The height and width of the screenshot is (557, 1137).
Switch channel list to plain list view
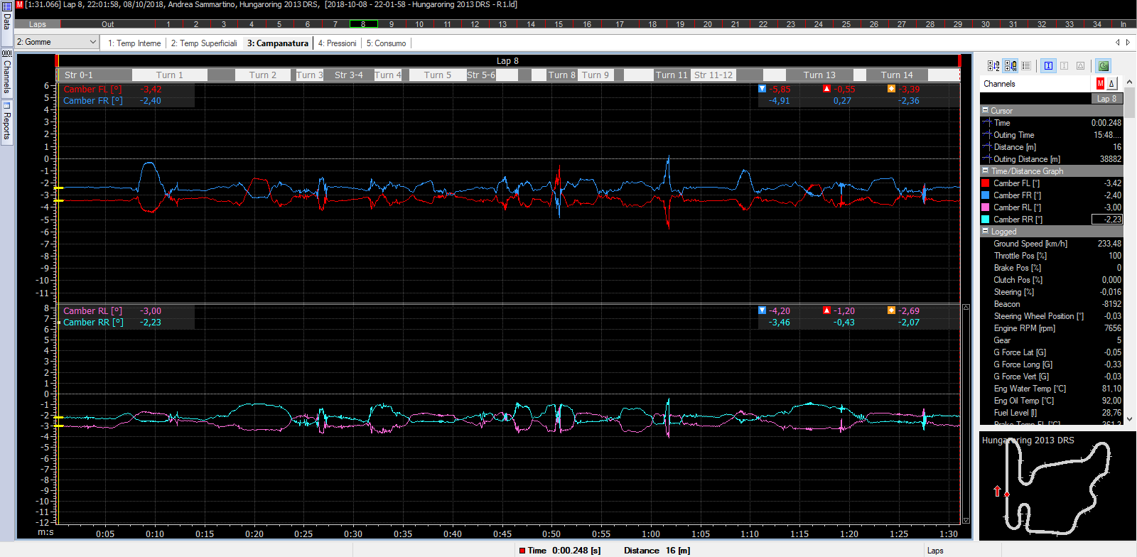point(1026,66)
